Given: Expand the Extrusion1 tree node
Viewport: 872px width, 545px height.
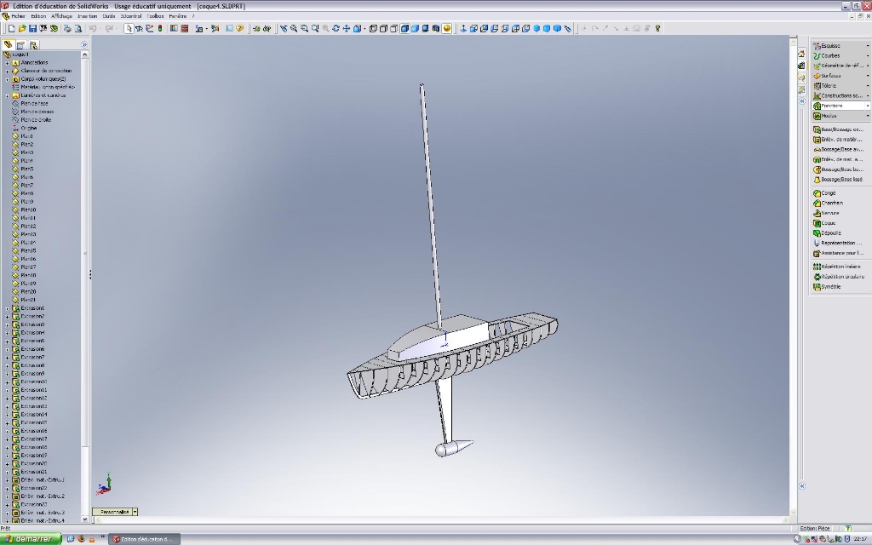Looking at the screenshot, I should pos(7,308).
